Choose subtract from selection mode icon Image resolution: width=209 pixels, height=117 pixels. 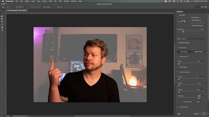coord(17,7)
